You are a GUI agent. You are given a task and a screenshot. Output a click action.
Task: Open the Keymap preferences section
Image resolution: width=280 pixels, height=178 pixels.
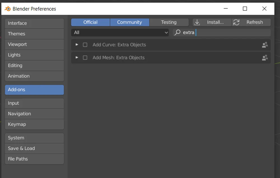coord(34,124)
